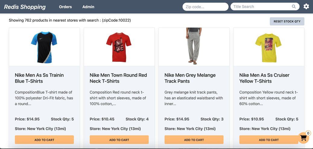Add Grey Melange Track Pants to cart
313x149 pixels.
coord(194,140)
